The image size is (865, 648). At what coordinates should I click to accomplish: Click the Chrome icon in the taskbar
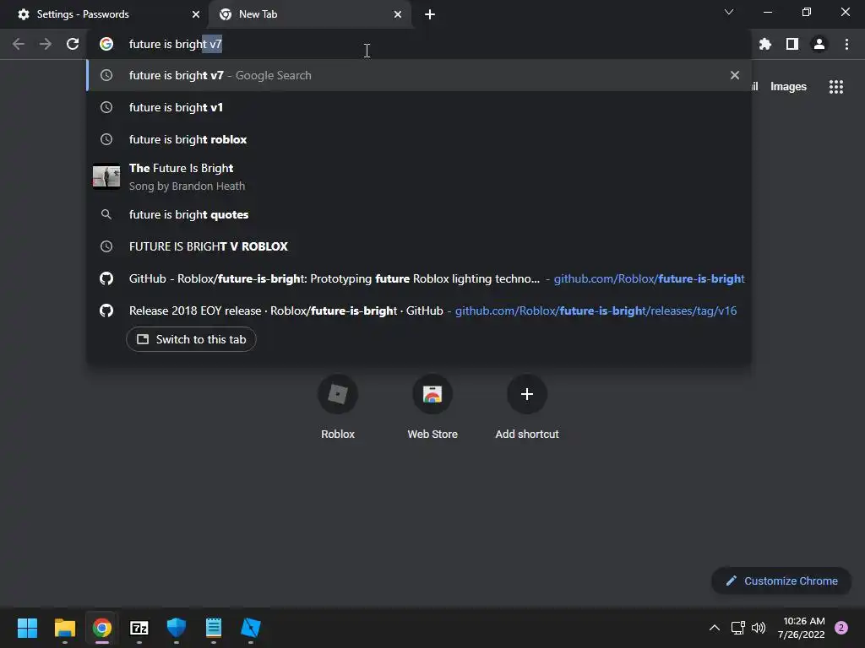pyautogui.click(x=102, y=628)
